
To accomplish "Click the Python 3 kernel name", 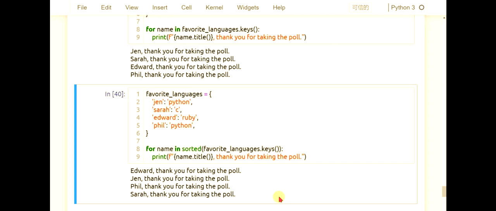I will pyautogui.click(x=403, y=7).
